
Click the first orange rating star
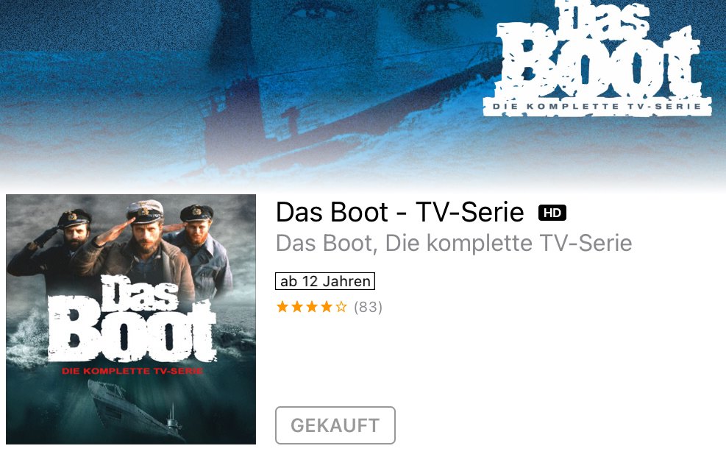point(282,307)
